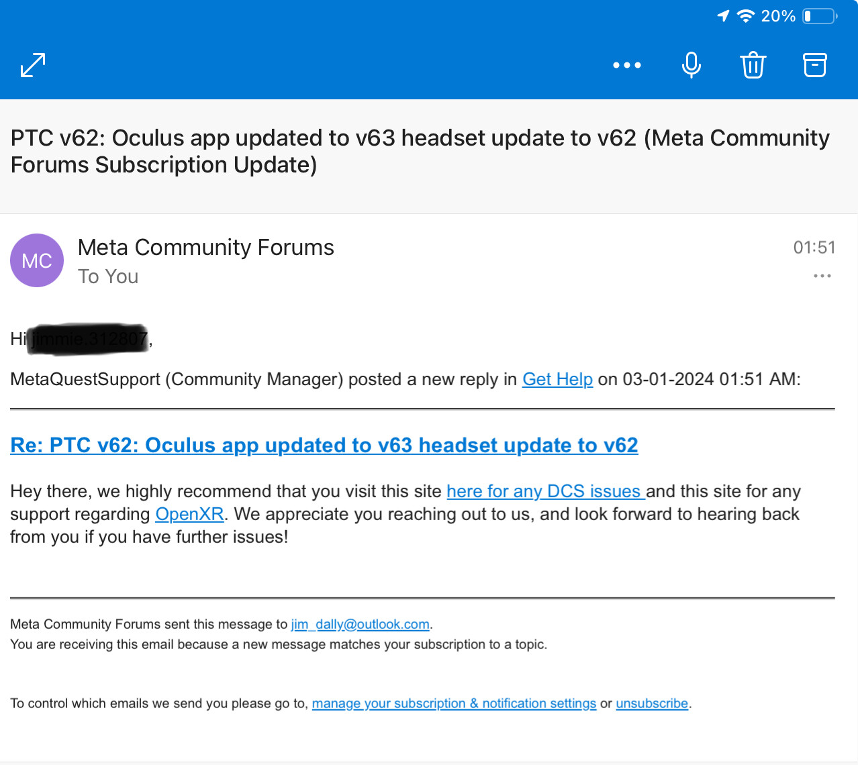Tap the 'You are receiving this email' line
Image resolution: width=858 pixels, height=765 pixels.
279,644
